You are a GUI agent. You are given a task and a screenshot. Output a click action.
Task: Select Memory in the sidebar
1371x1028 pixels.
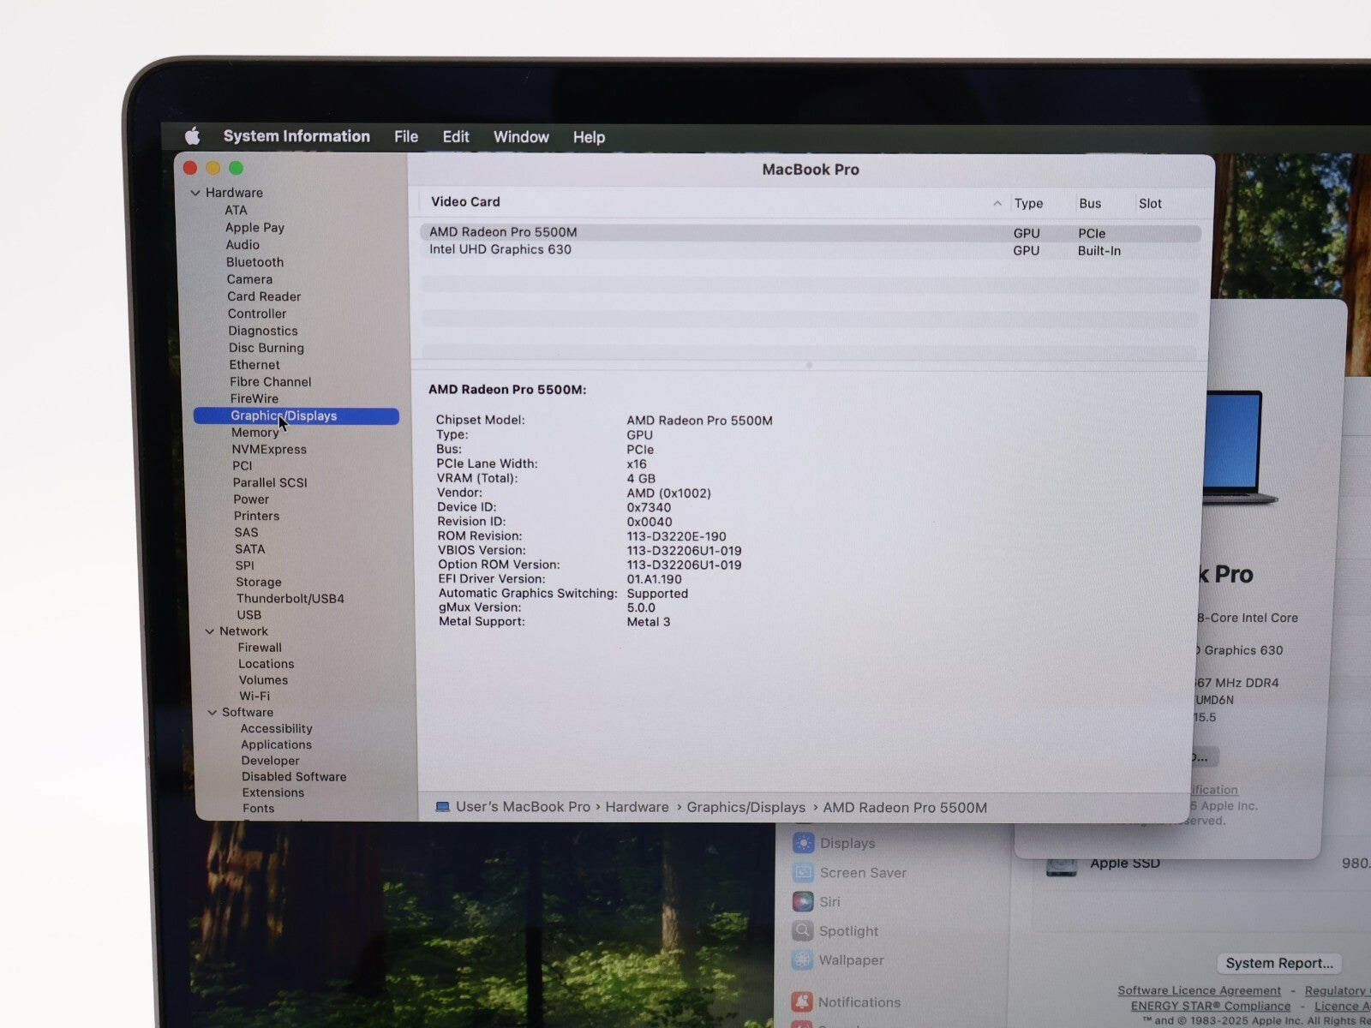254,433
